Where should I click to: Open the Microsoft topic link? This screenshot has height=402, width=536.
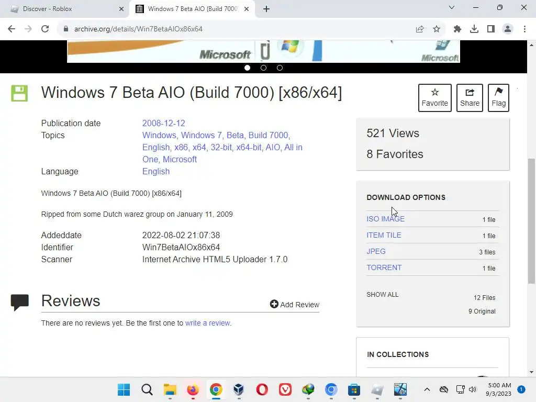pos(180,159)
